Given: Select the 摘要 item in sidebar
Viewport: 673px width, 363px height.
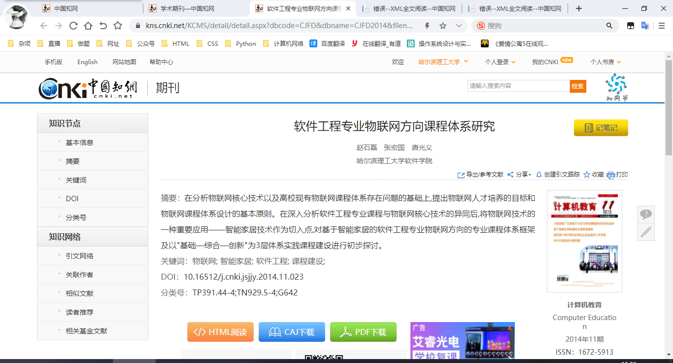Looking at the screenshot, I should 73,161.
